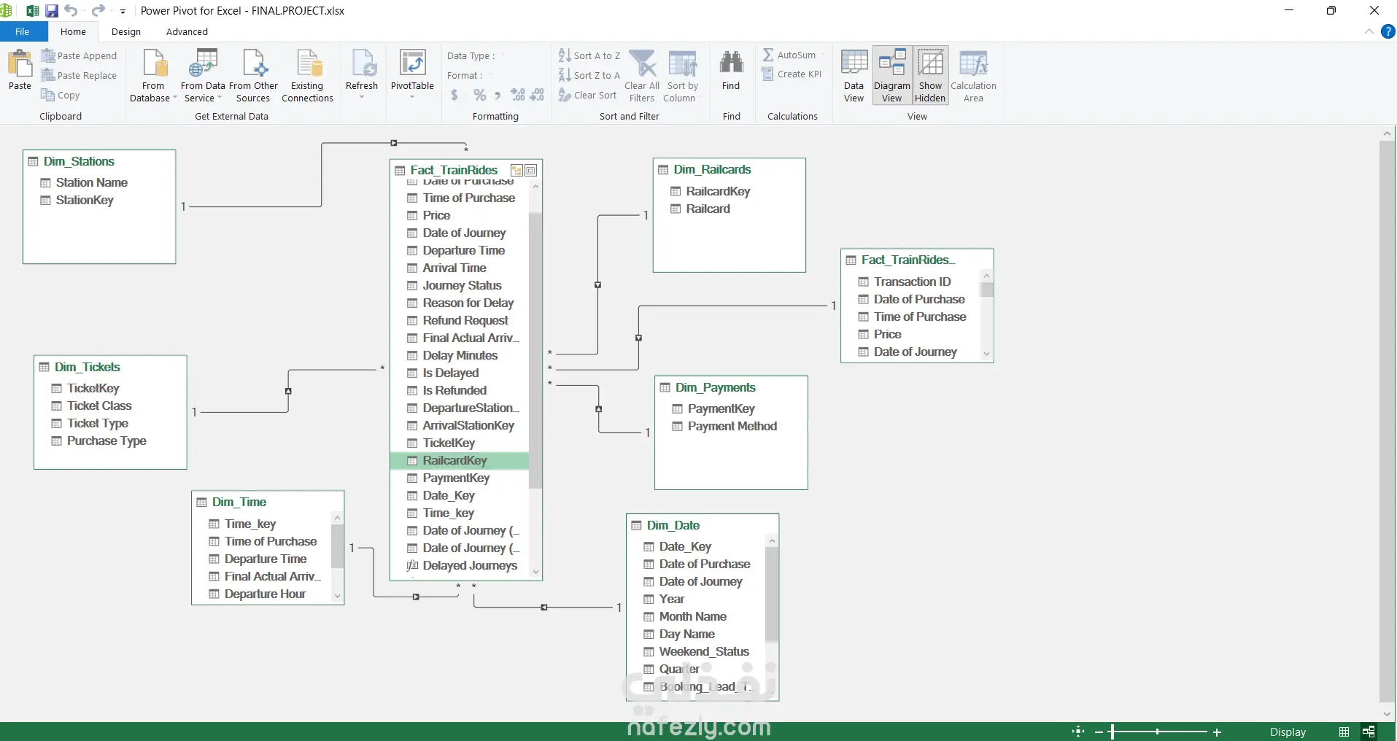Select diagram view icon in status bar
The height and width of the screenshot is (741, 1397).
coord(1369,732)
